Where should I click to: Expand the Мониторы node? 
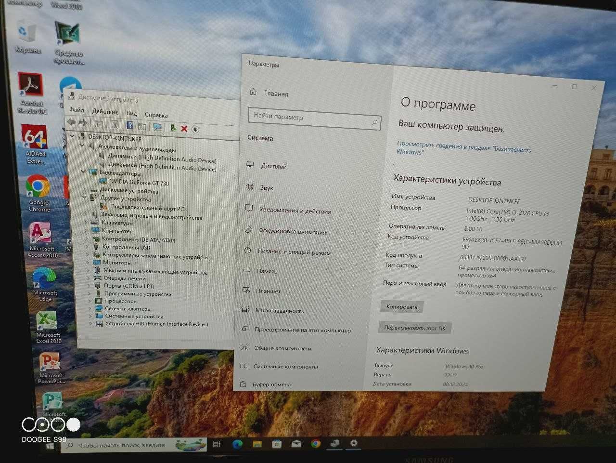coord(88,263)
